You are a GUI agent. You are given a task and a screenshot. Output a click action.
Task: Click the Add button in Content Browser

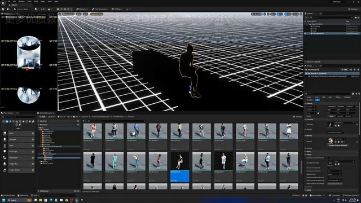[43, 117]
